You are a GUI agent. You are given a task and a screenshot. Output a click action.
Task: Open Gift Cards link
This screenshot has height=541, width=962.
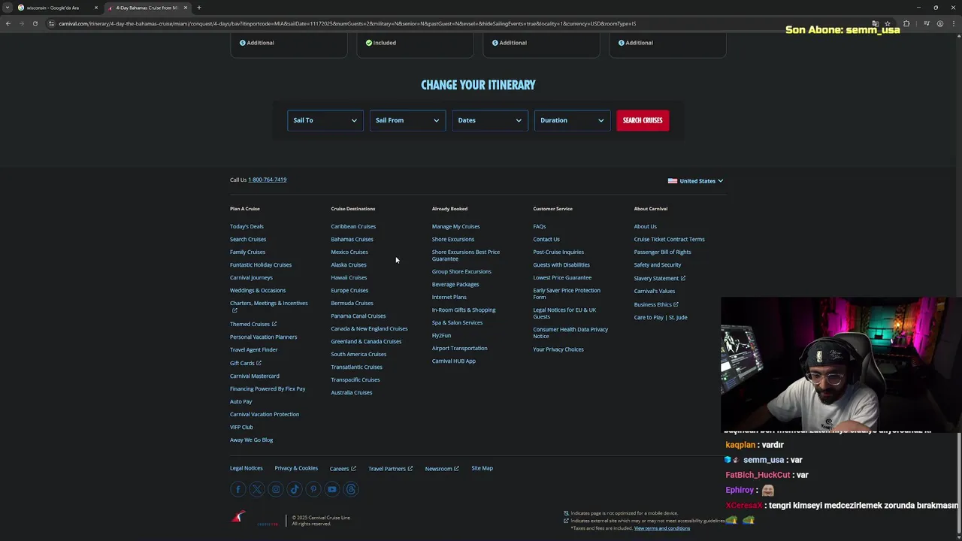click(x=245, y=363)
